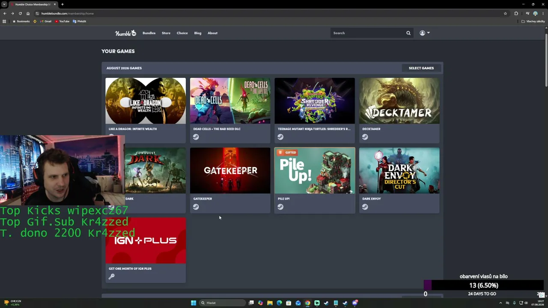Click the Humble logo in the header
Image resolution: width=548 pixels, height=308 pixels.
click(x=125, y=33)
